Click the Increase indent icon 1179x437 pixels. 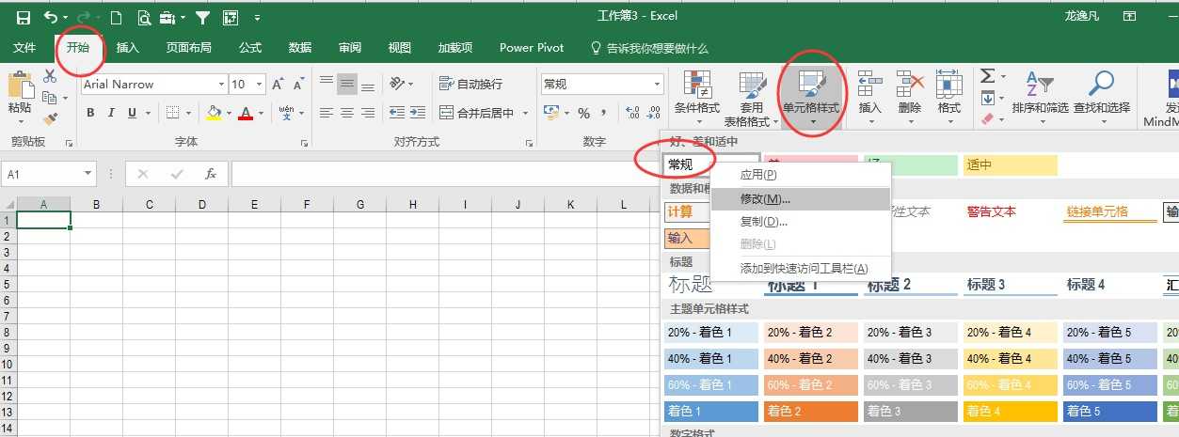point(419,113)
